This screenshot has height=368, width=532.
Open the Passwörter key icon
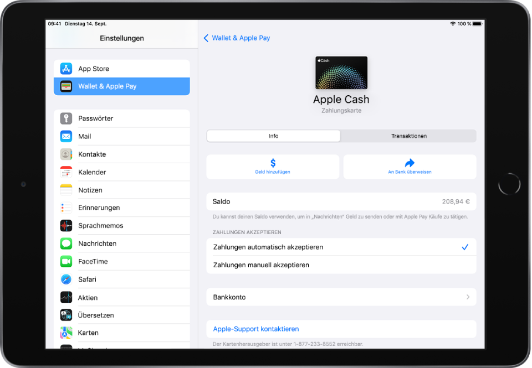(x=66, y=118)
